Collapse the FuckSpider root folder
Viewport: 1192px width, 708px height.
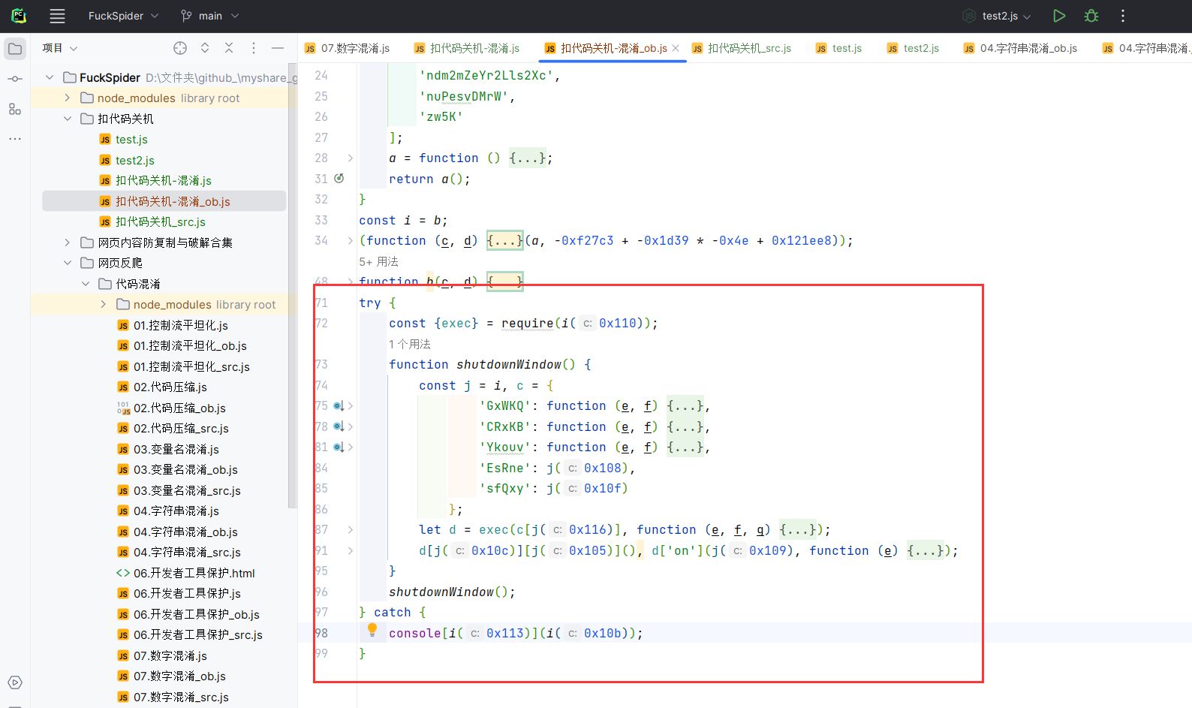[50, 77]
